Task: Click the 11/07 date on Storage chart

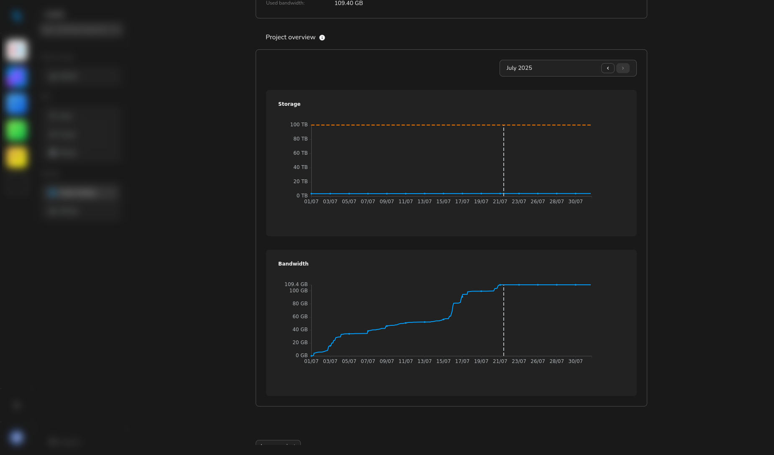Action: pos(405,202)
